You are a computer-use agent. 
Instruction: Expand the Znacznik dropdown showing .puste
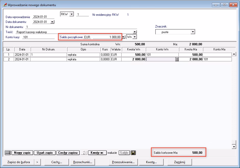tap(193, 32)
